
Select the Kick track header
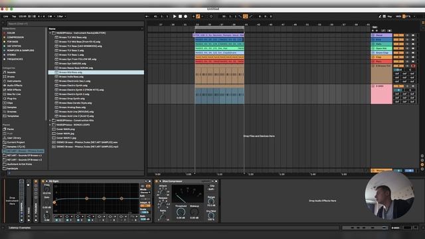tap(381, 40)
